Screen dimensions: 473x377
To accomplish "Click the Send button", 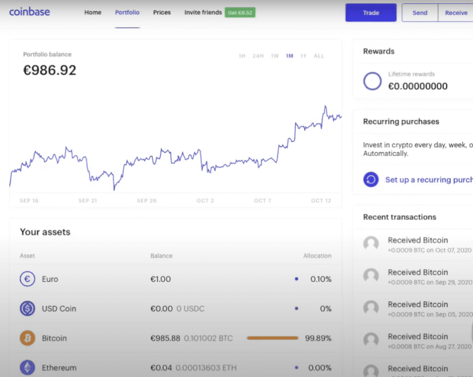I will 420,13.
